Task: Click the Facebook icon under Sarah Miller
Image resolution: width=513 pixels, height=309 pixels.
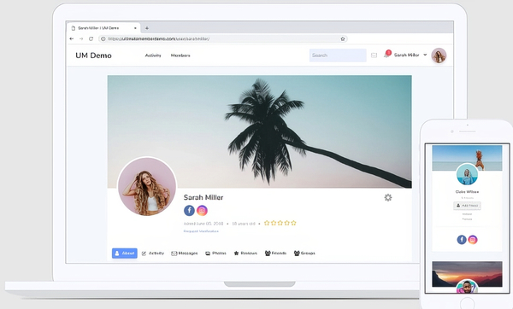Action: tap(189, 210)
